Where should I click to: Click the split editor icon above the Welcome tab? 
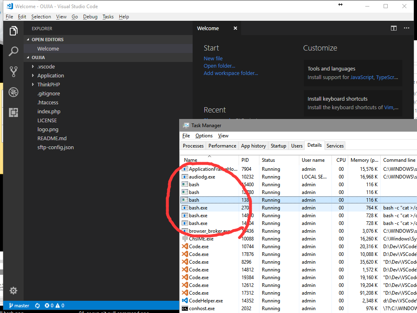[x=393, y=28]
